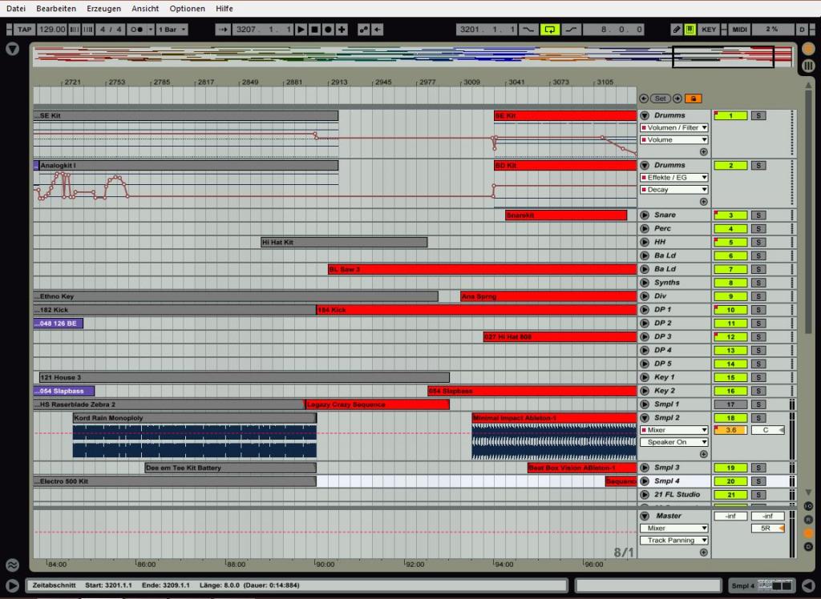Toggle track activator 10 for DP 1
The height and width of the screenshot is (599, 821).
731,310
